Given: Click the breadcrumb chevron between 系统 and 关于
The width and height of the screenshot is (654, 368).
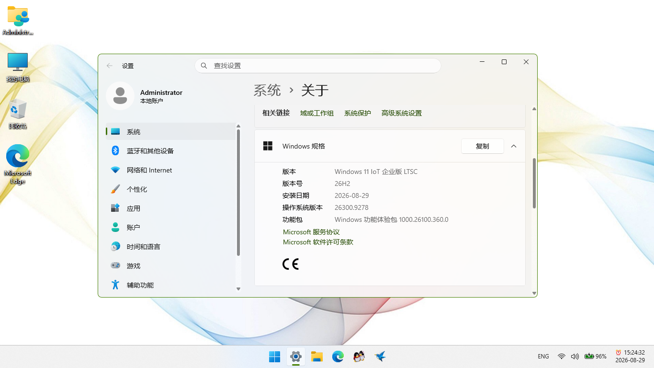Looking at the screenshot, I should pyautogui.click(x=291, y=90).
